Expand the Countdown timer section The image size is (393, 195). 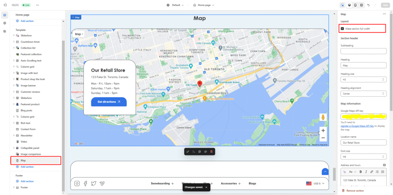pos(14,42)
